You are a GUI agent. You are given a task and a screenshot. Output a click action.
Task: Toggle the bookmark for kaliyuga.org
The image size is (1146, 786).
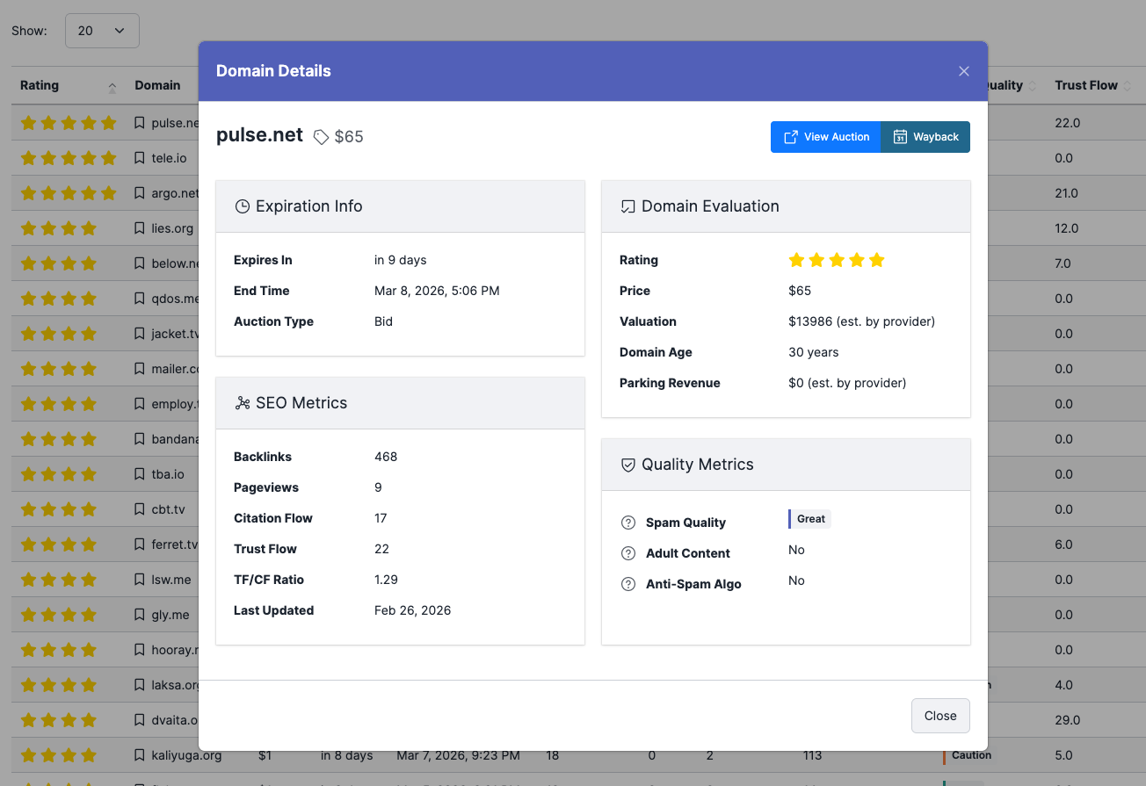(138, 754)
